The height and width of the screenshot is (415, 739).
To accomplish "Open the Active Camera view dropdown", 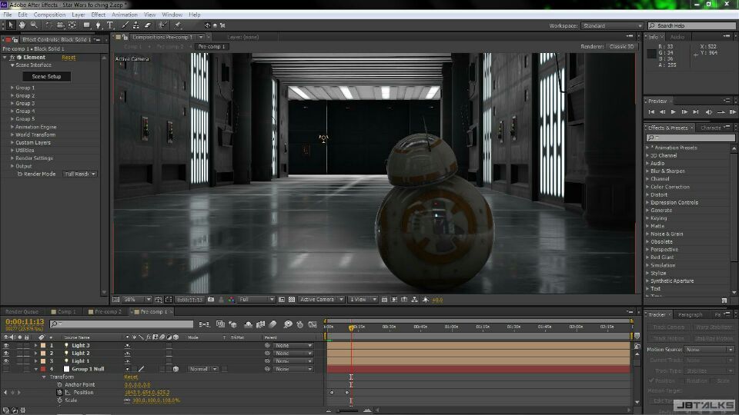I will 321,300.
